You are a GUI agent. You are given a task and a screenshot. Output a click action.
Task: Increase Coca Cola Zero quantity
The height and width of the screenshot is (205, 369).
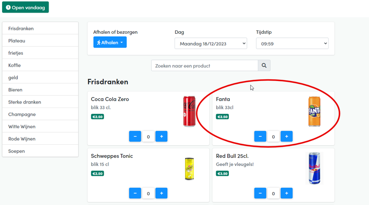click(x=161, y=137)
